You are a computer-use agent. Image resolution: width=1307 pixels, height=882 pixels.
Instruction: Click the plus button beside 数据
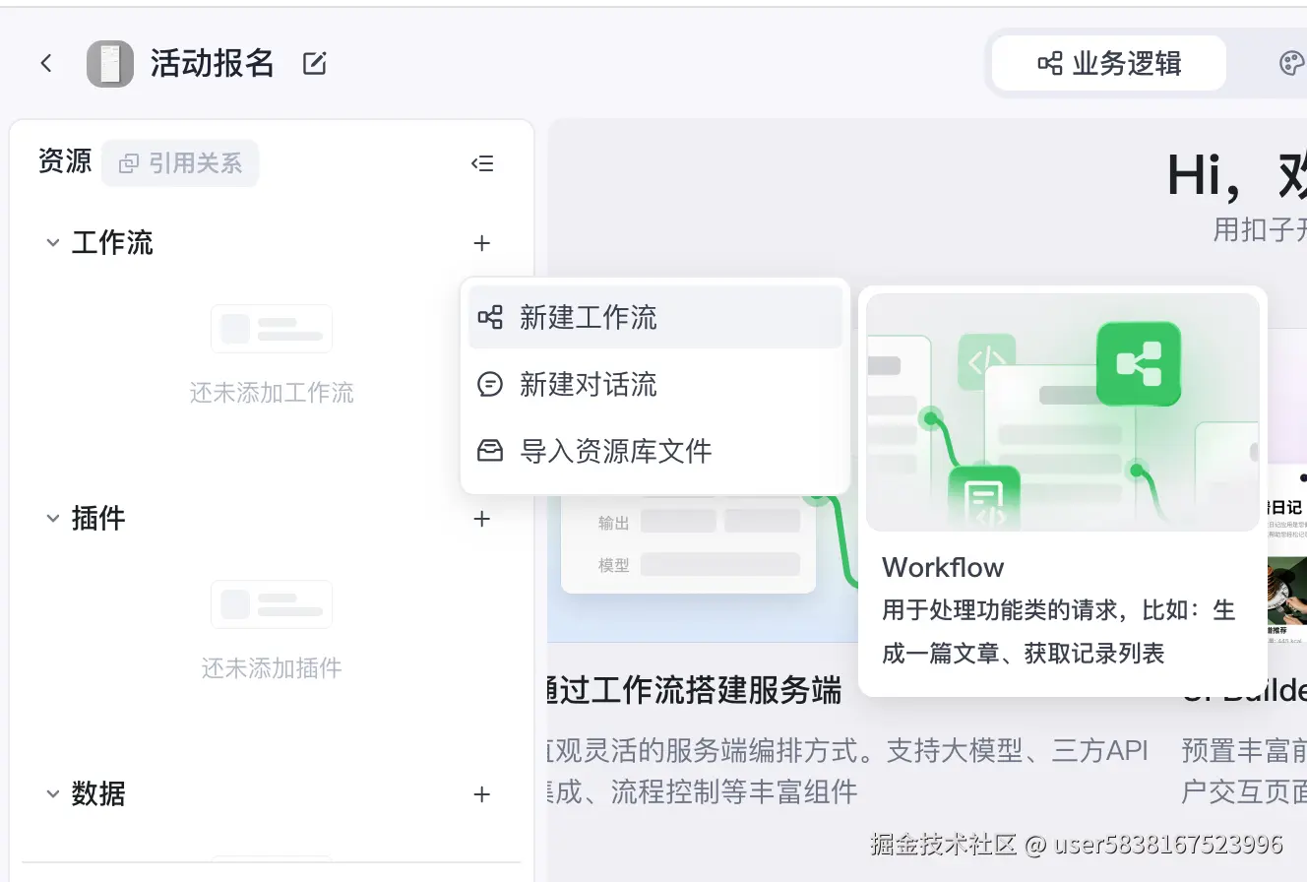click(482, 794)
